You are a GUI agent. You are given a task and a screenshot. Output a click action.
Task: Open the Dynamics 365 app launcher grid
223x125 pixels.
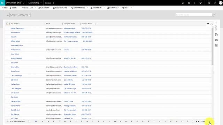[2, 3]
